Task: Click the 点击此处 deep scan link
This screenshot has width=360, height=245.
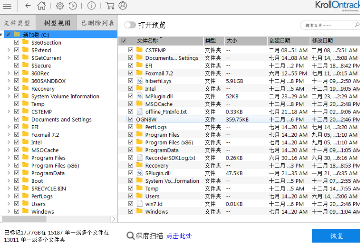Action: click(x=179, y=236)
